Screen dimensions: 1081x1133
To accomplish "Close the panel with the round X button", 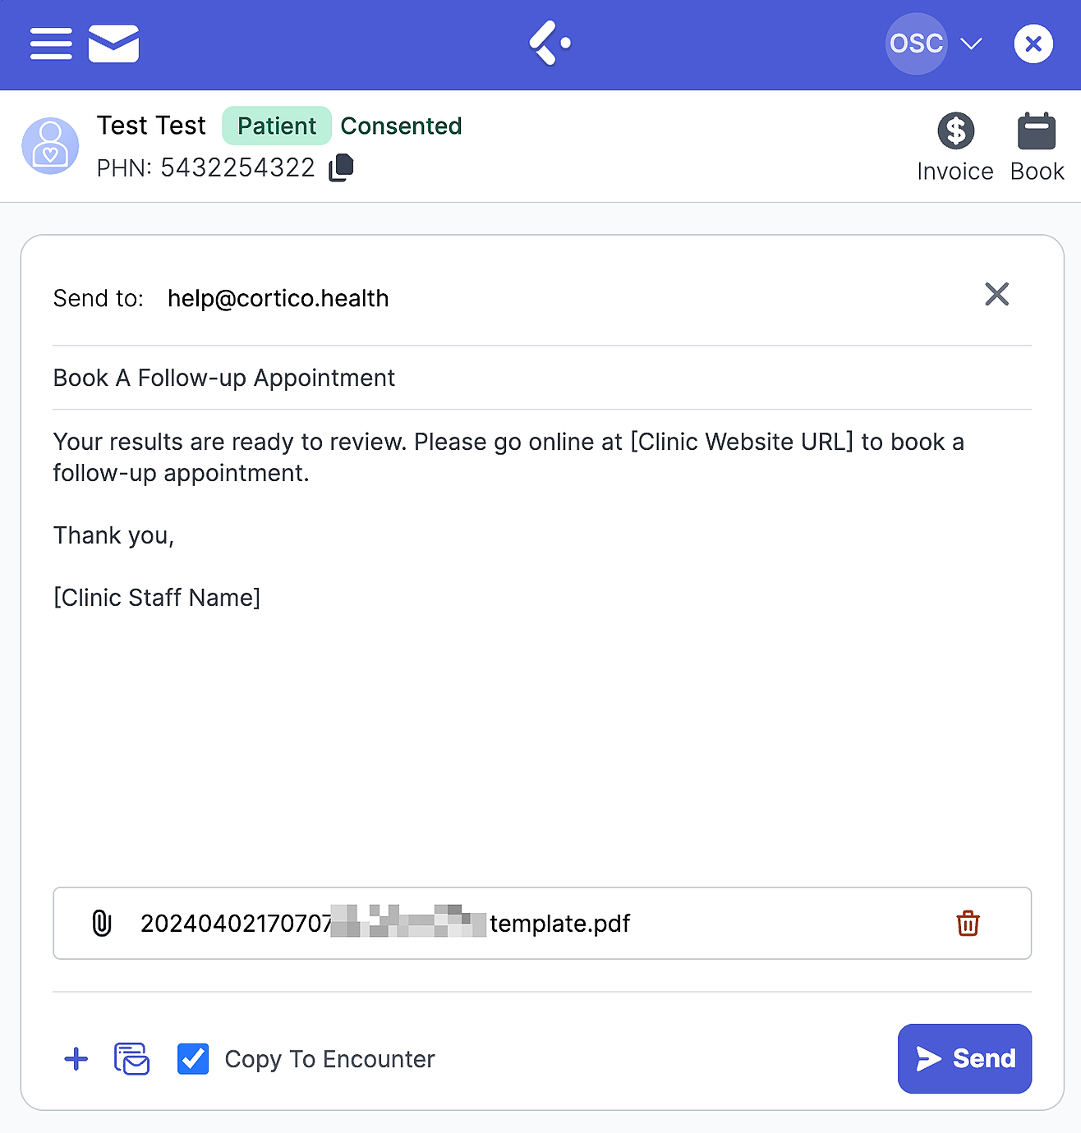I will tap(1033, 44).
